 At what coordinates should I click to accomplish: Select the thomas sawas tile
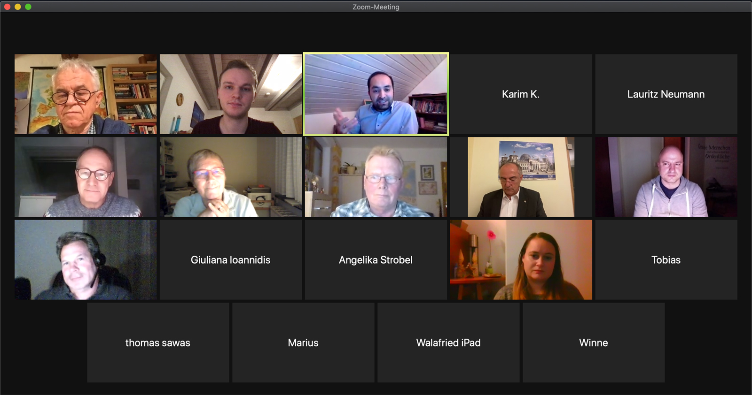(158, 342)
